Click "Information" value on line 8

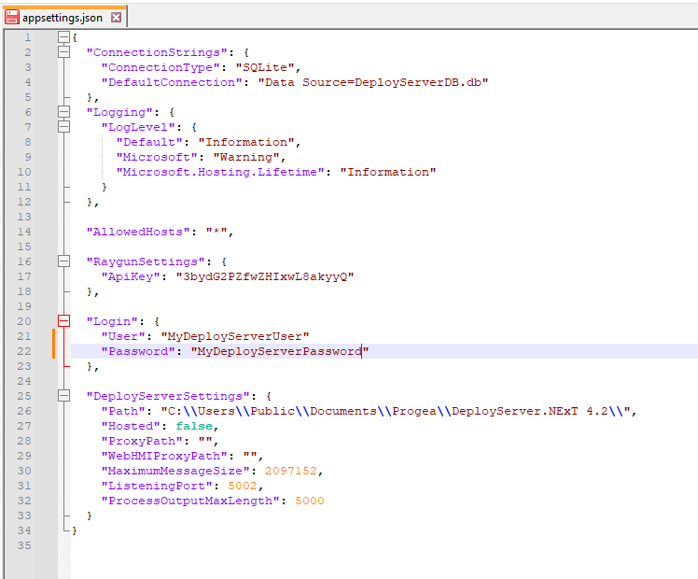[x=246, y=143]
